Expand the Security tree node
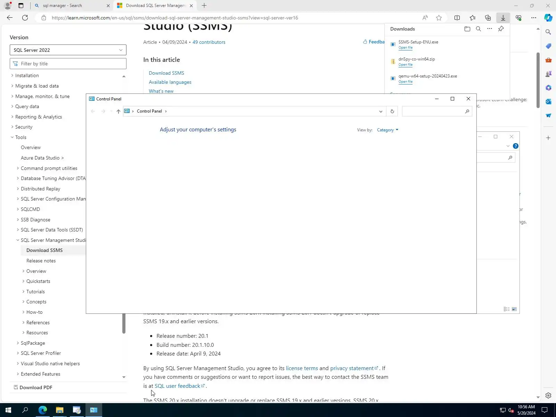Screen dimensions: 556x417 [12, 127]
